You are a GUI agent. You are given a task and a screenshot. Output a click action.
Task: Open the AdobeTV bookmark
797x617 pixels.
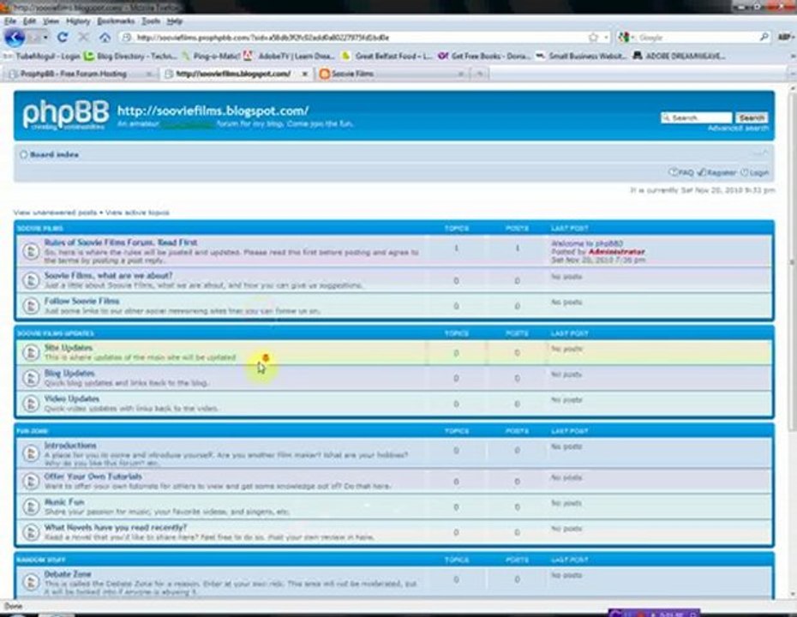tap(289, 56)
